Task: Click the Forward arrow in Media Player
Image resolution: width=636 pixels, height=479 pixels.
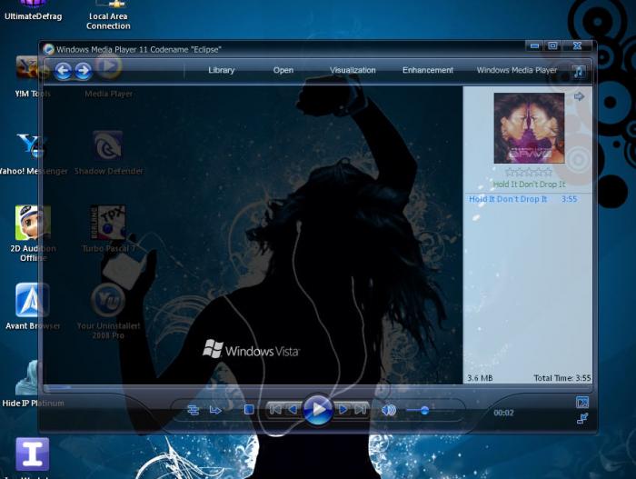Action: click(x=84, y=71)
